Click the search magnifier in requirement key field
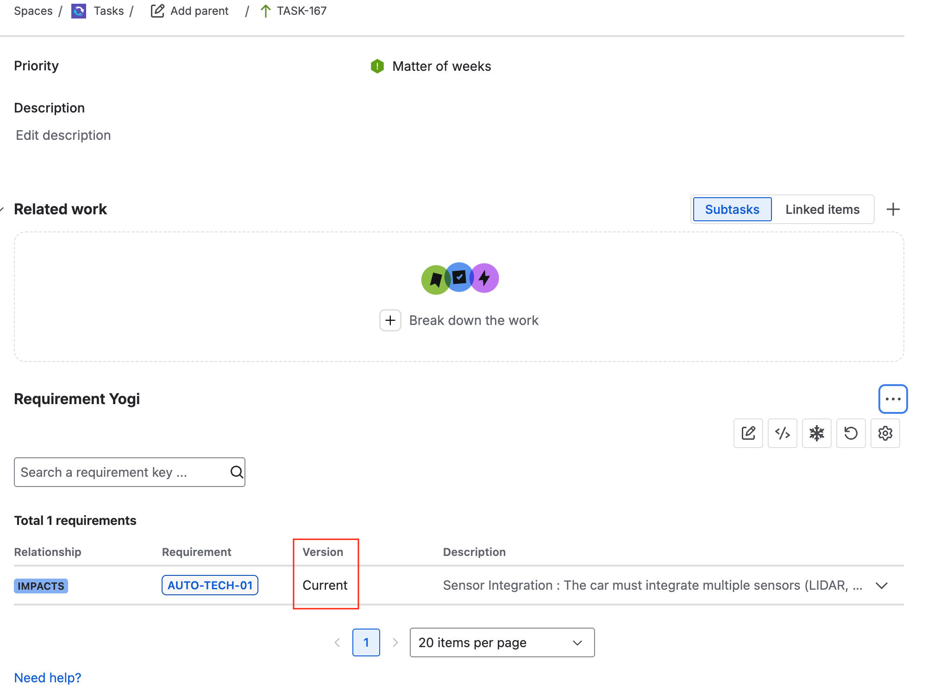The width and height of the screenshot is (940, 686). (x=237, y=472)
